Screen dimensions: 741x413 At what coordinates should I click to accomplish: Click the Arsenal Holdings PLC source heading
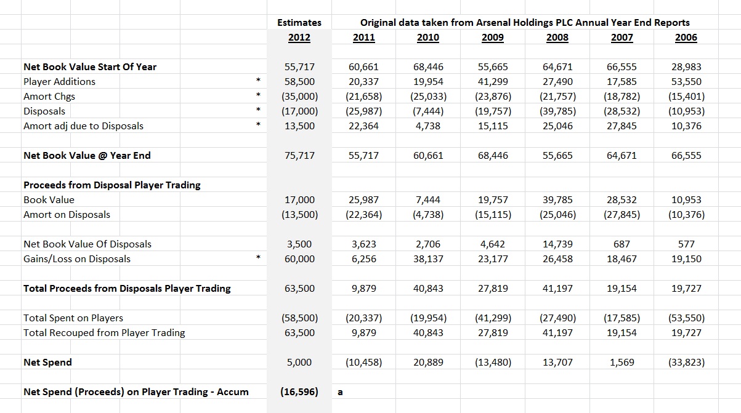pyautogui.click(x=525, y=22)
